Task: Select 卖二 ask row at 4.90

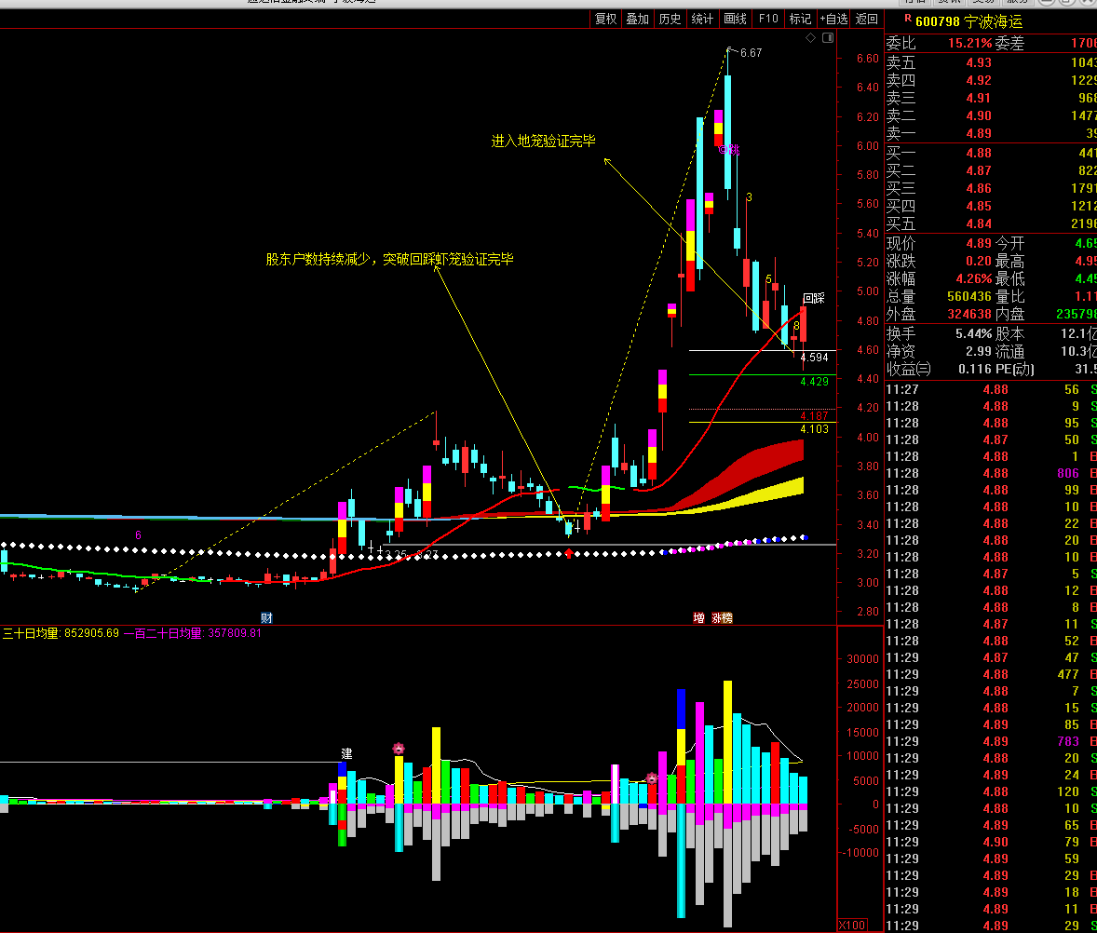Action: pos(991,115)
